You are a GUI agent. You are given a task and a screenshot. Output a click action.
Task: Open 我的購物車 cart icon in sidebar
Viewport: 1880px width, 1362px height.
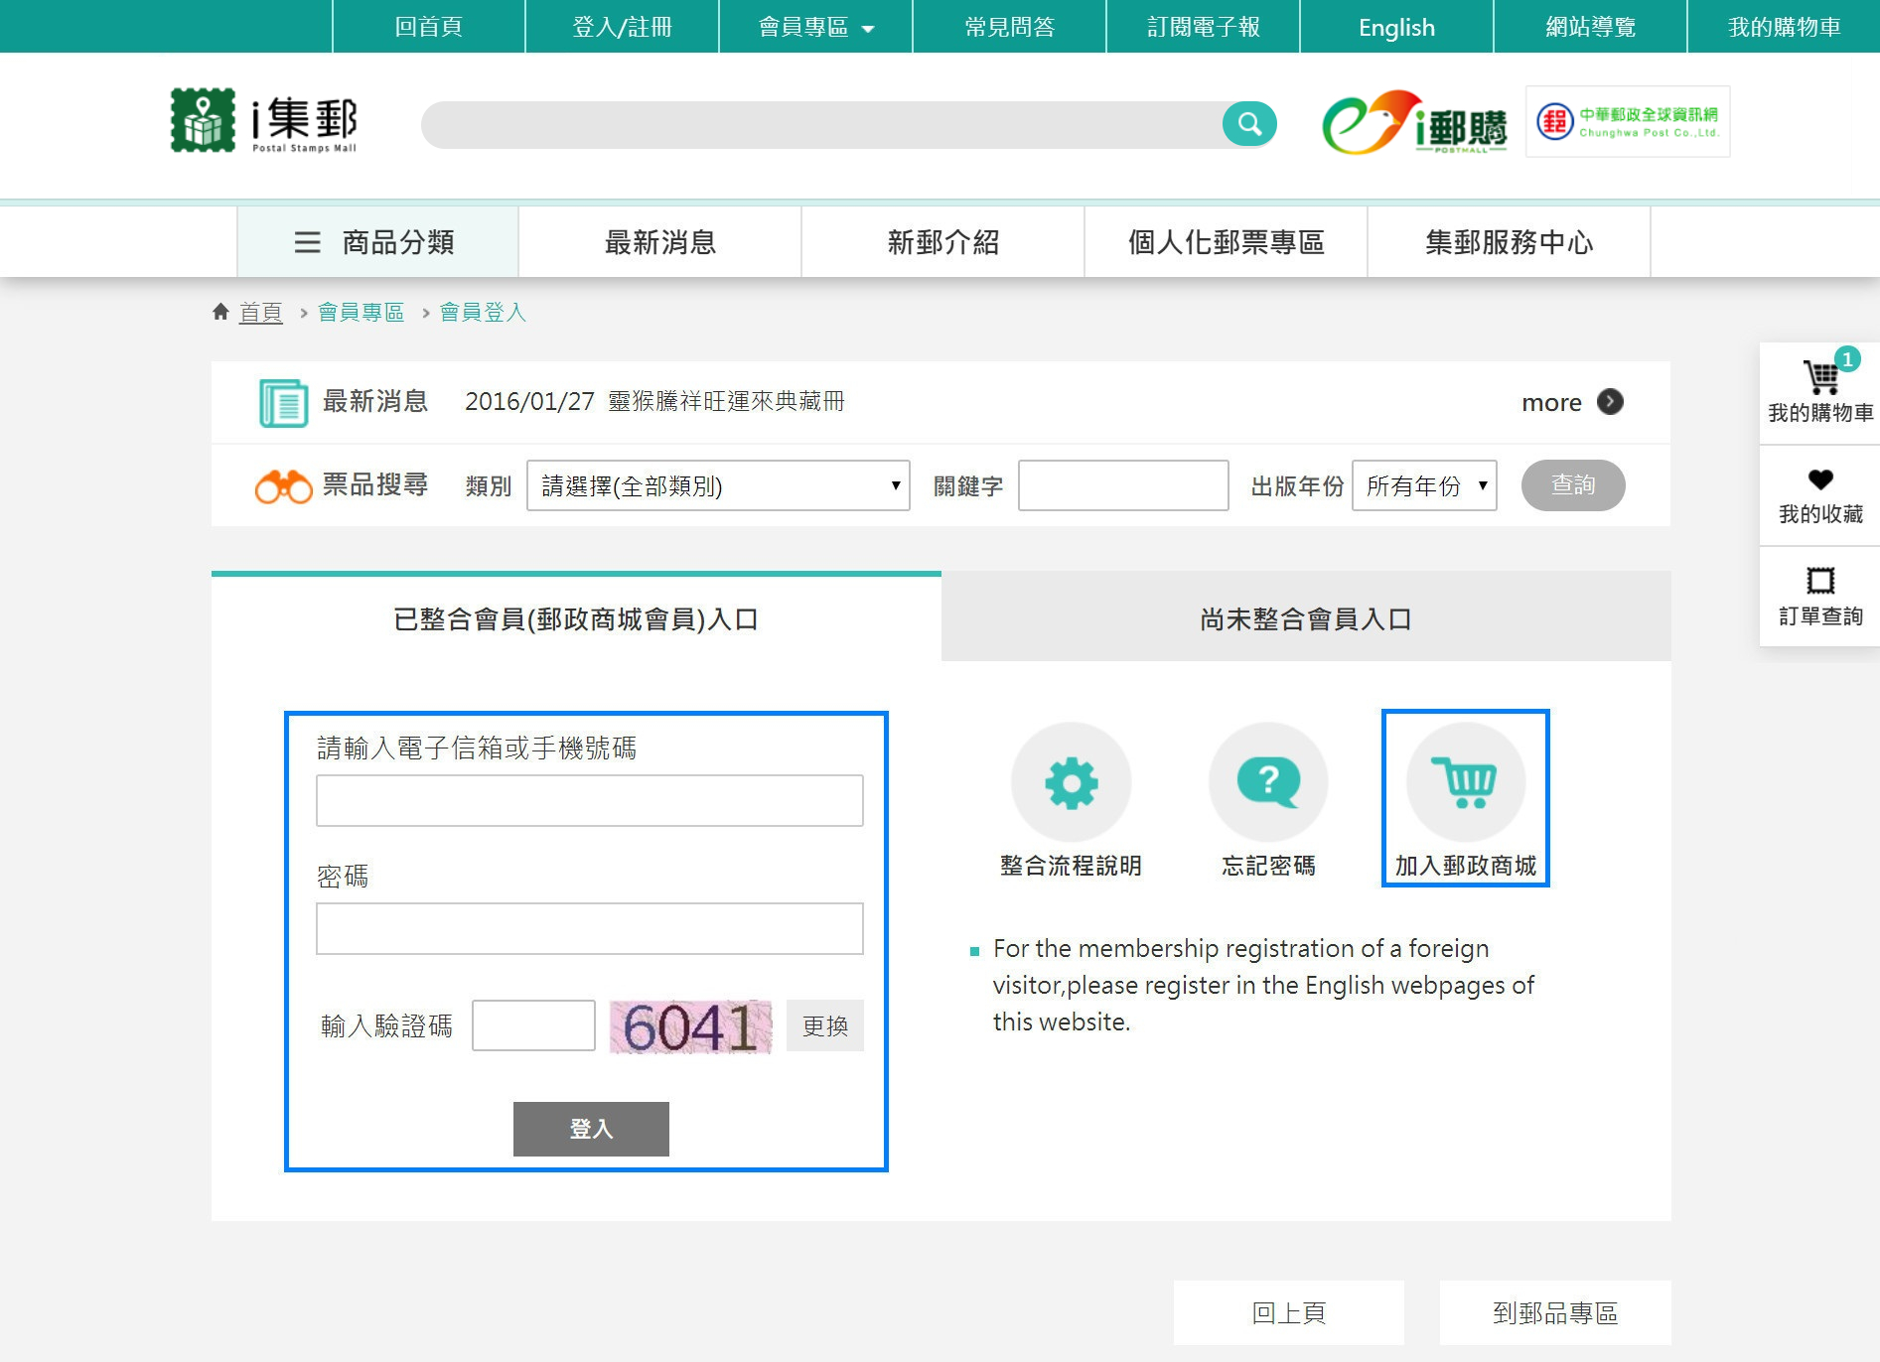coord(1820,375)
